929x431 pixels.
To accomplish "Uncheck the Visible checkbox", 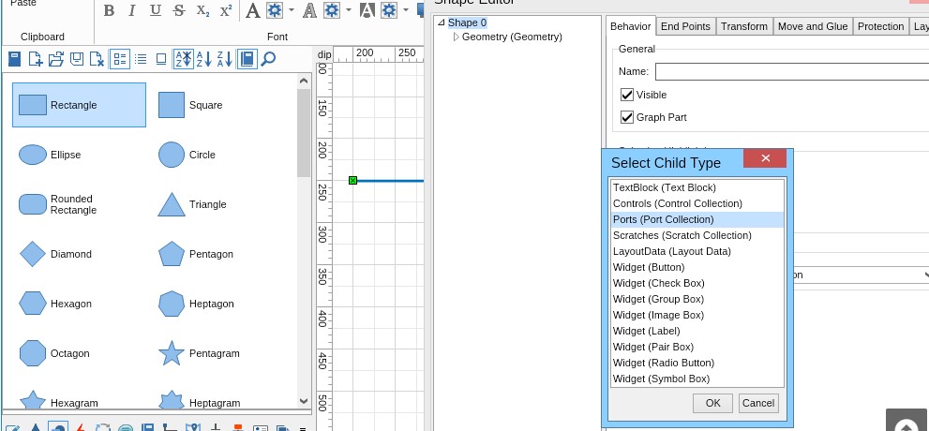I will 627,95.
